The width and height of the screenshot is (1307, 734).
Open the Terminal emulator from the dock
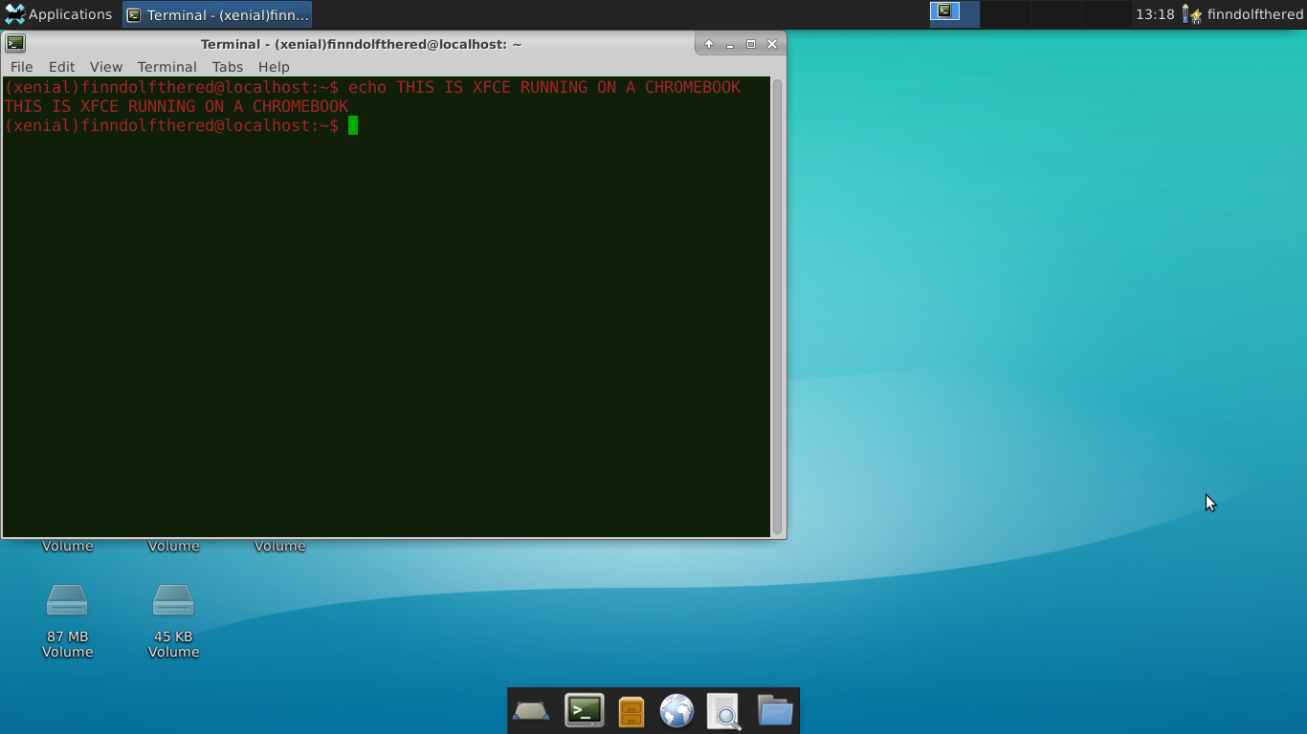583,710
